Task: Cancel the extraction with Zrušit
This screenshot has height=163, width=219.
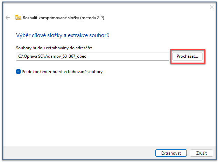Action: point(201,153)
